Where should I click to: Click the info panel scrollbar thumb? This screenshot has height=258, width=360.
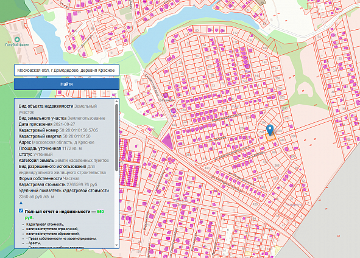coord(116,138)
